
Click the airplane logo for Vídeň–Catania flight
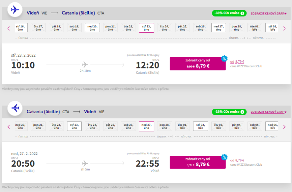[x=15, y=10]
